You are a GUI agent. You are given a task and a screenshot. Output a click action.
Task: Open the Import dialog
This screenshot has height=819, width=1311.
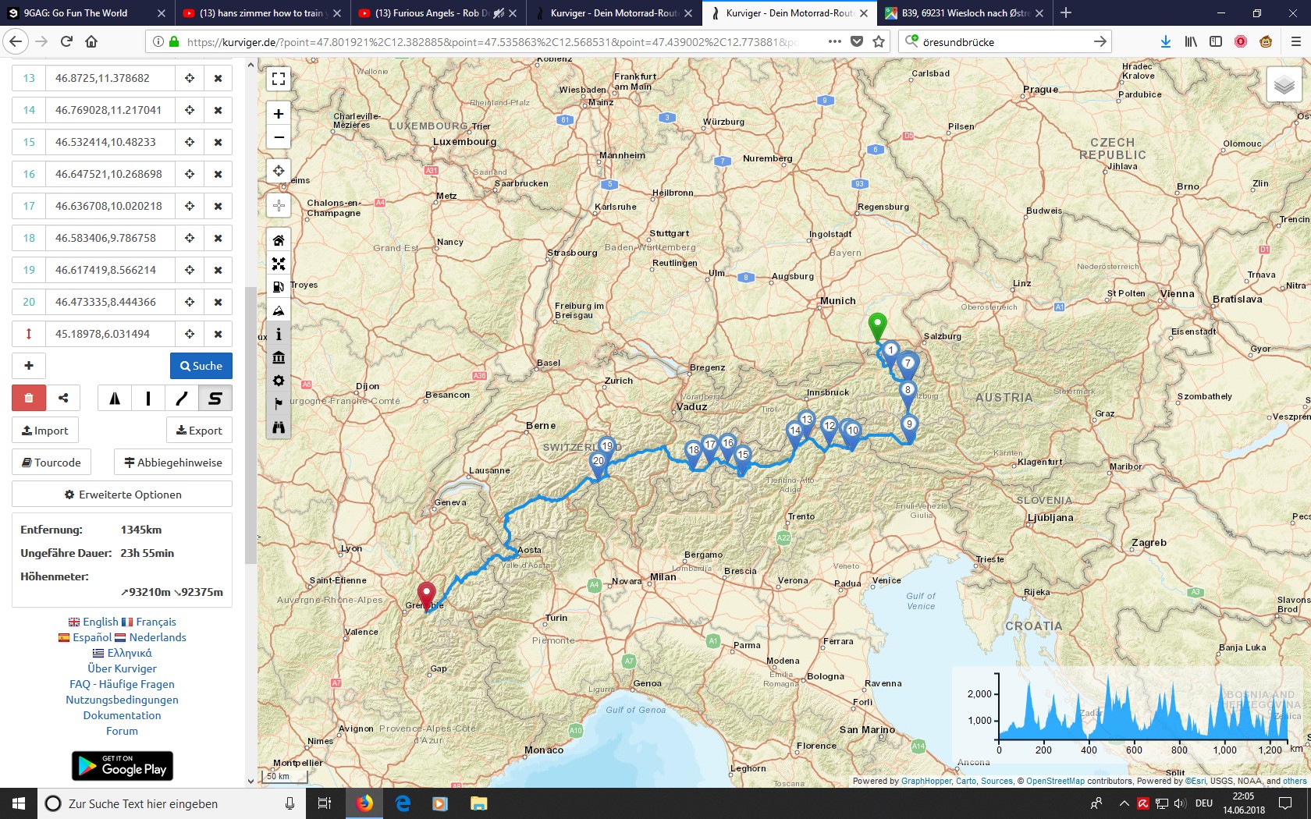[x=45, y=431]
